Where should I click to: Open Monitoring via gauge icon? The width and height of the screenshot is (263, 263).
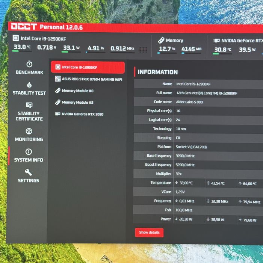point(29,131)
